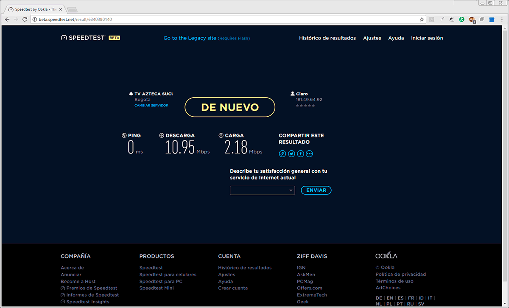Click the 2.18 upload speed value
Image resolution: width=509 pixels, height=308 pixels.
236,147
